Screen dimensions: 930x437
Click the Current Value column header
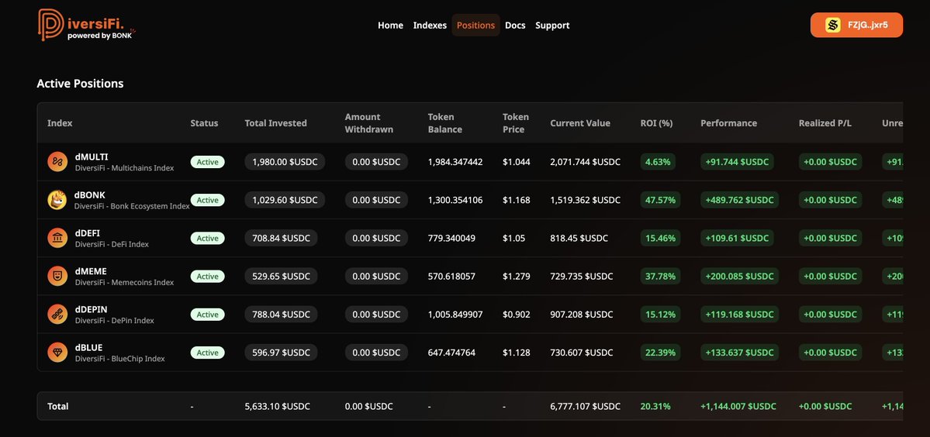[x=580, y=123]
